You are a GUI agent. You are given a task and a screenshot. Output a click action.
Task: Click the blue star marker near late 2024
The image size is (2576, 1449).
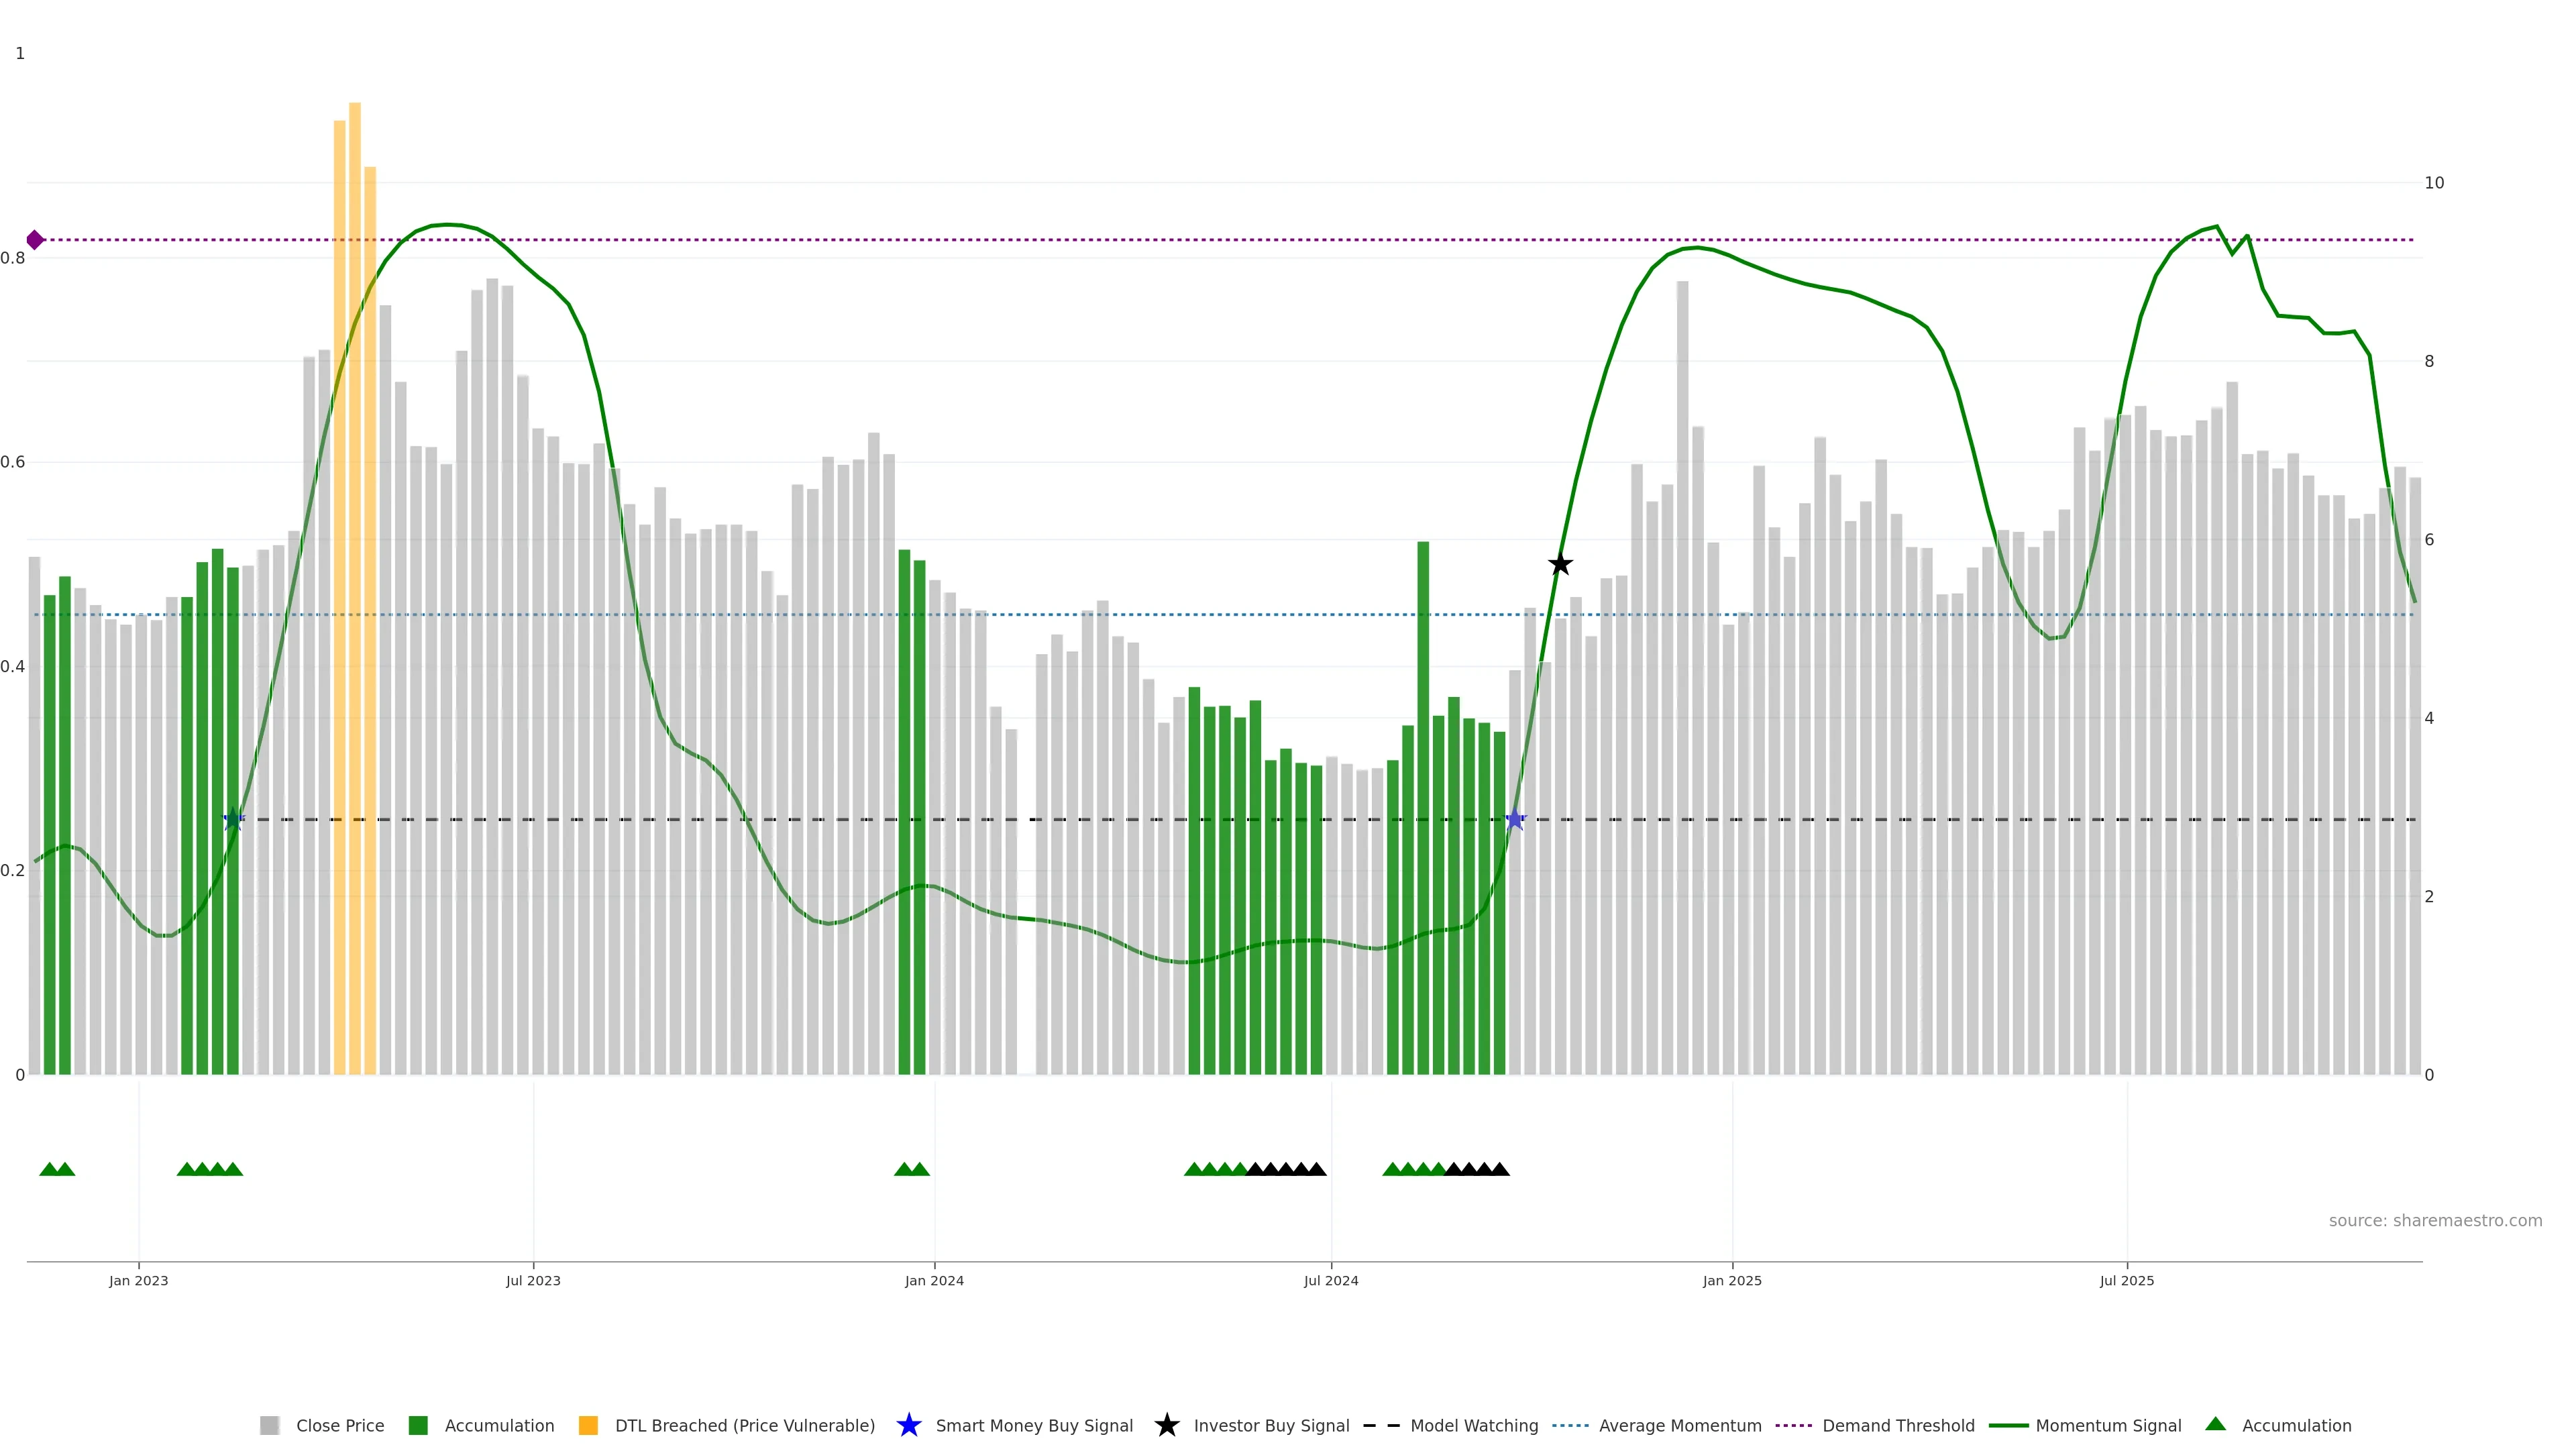1514,820
